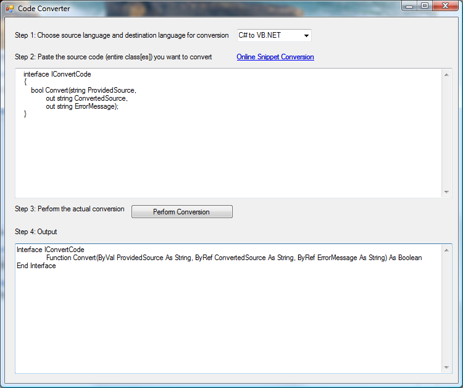Click output box scroll down arrow
This screenshot has height=388, width=463.
click(x=446, y=368)
